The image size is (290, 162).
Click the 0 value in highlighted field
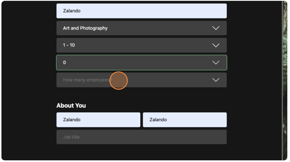[64, 62]
